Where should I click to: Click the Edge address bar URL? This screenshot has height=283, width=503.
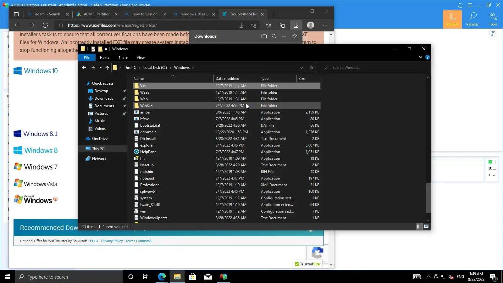tap(112, 25)
